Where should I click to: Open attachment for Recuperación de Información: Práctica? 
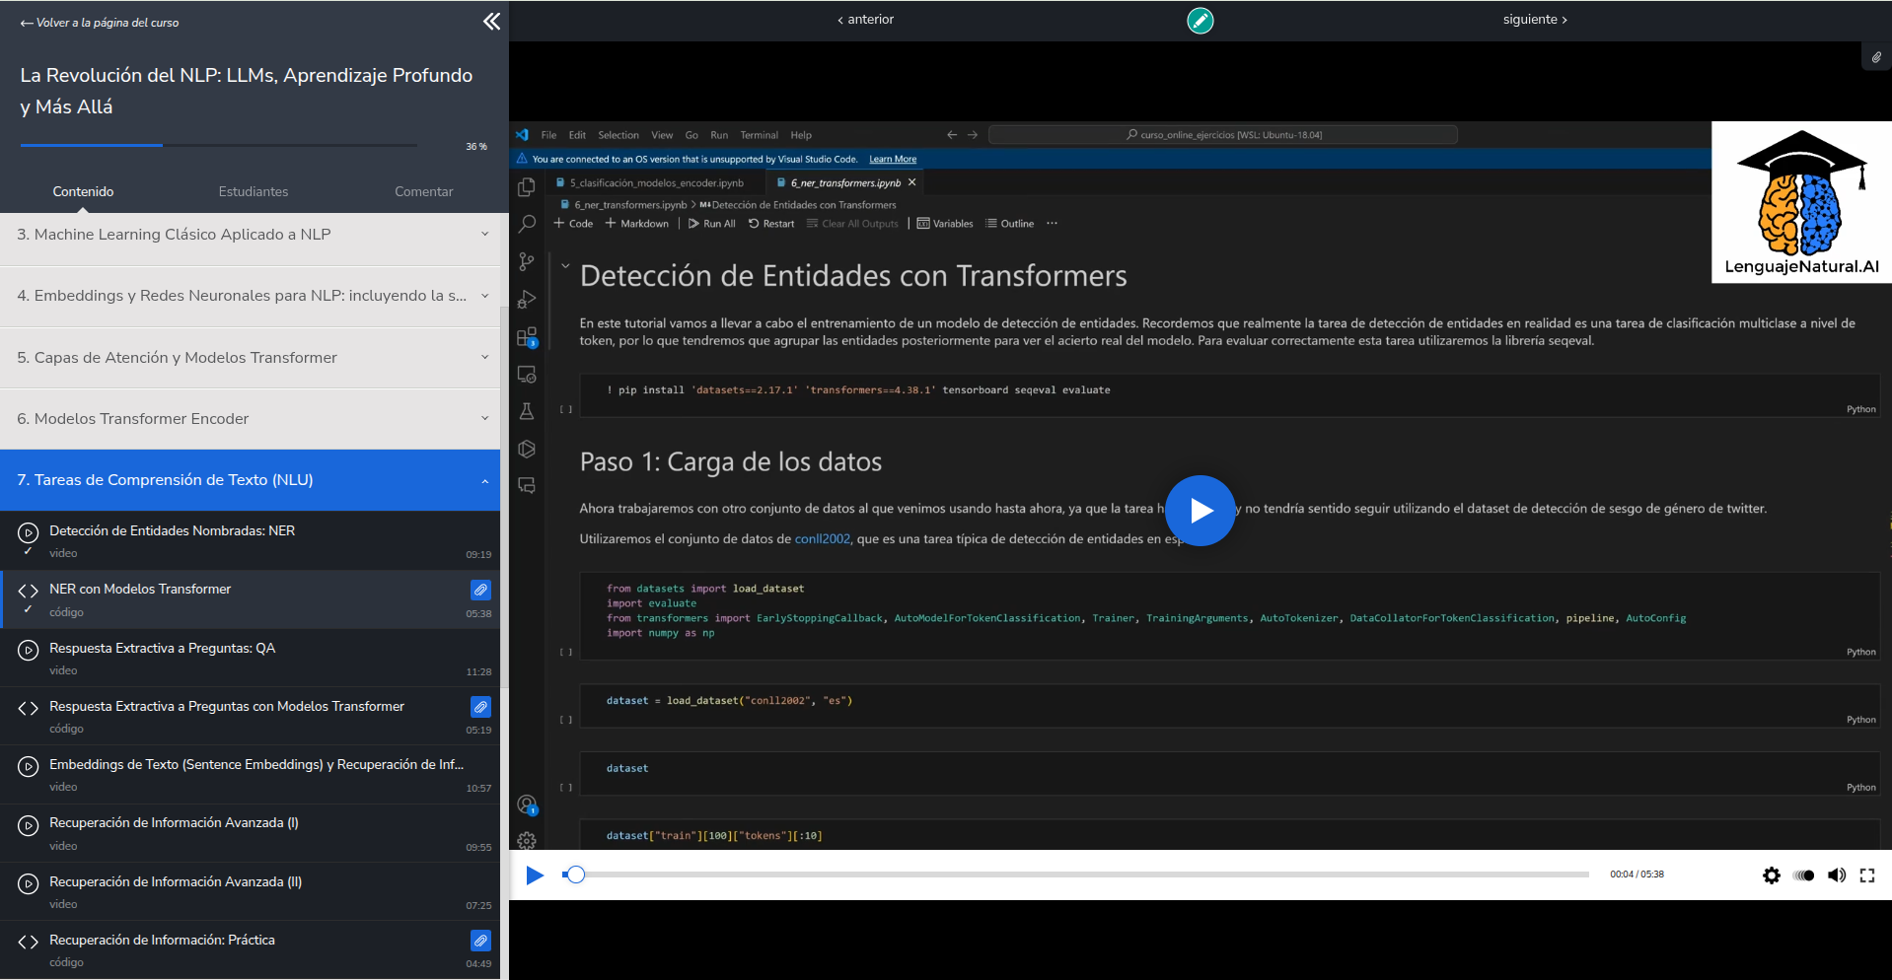pos(480,941)
